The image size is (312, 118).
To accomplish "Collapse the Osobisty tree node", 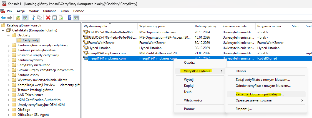I will [9, 35].
